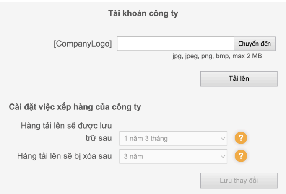This screenshot has height=194, width=286.
Task: Click the Hàng tải lên sẽ bị xóa sau label
Action: point(64,156)
